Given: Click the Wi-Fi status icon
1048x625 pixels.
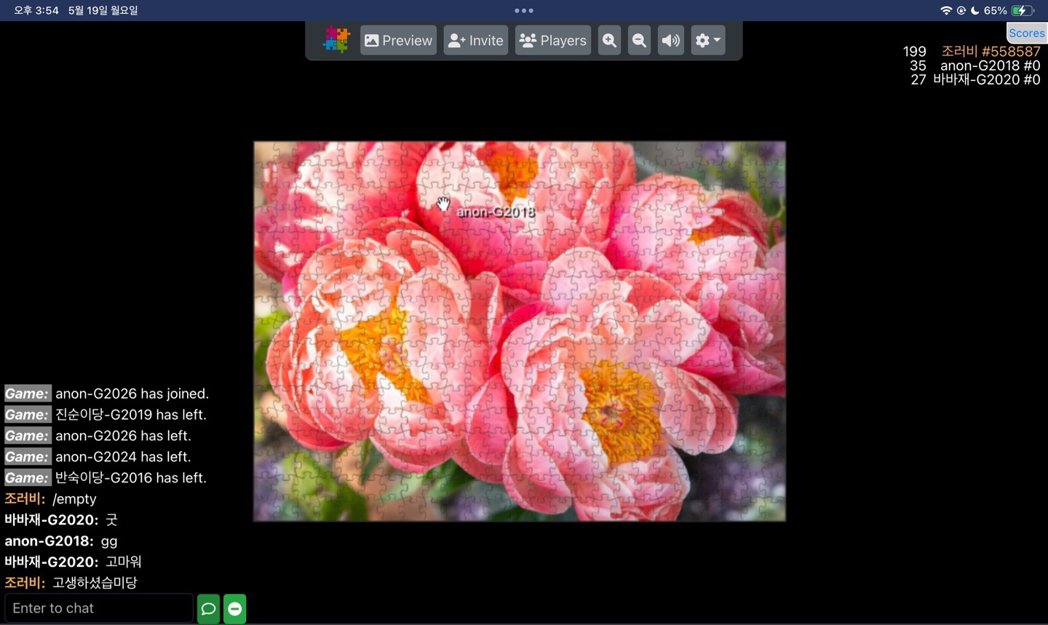Looking at the screenshot, I should (x=946, y=10).
